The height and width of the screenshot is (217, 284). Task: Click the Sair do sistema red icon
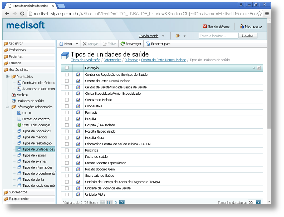click(205, 26)
